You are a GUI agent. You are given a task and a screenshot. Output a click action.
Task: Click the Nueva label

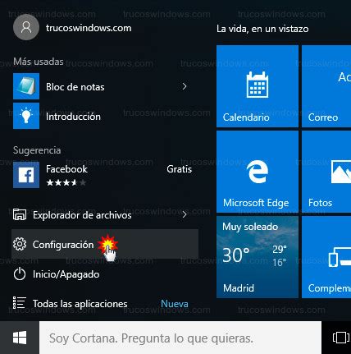(175, 304)
